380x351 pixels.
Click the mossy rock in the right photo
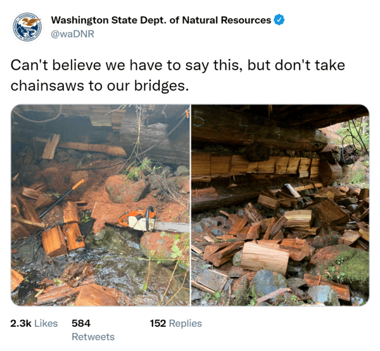coord(353,267)
